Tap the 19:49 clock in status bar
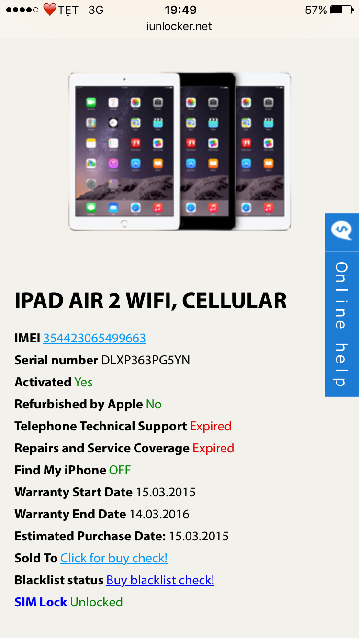359x638 pixels. click(180, 10)
